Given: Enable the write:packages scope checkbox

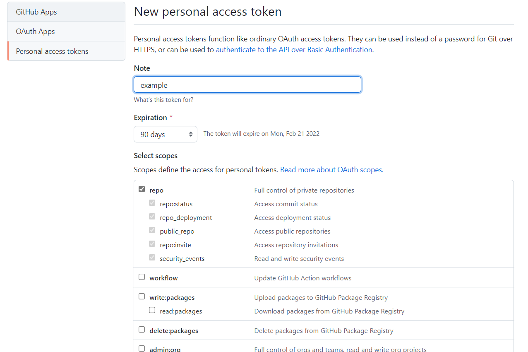Looking at the screenshot, I should coord(142,297).
